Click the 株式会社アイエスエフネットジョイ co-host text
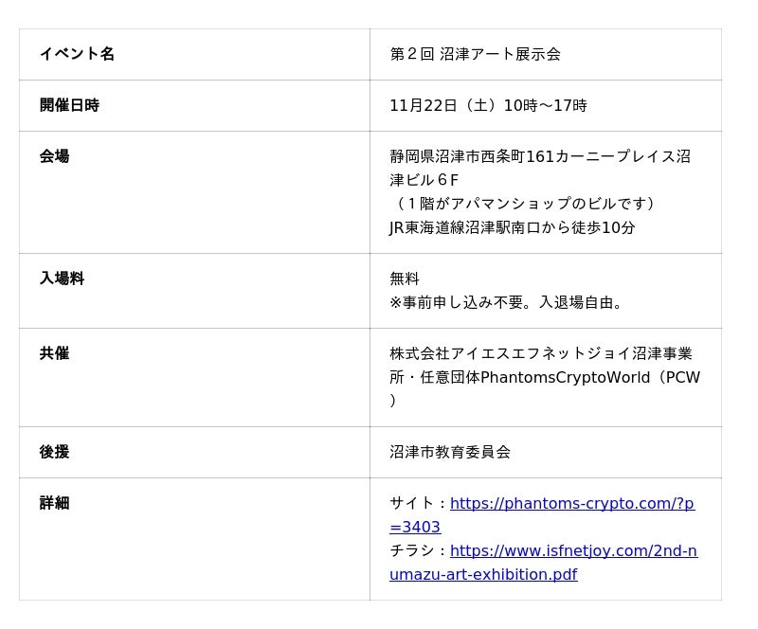 click(540, 353)
